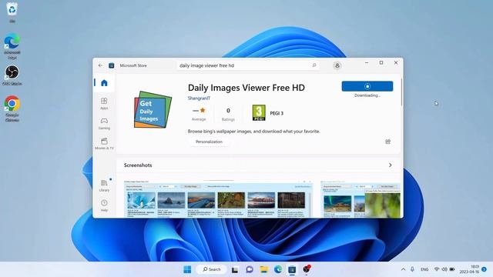Click the OBS Studio taskbar icon
Viewport: 493px width, 277px height.
click(x=307, y=269)
